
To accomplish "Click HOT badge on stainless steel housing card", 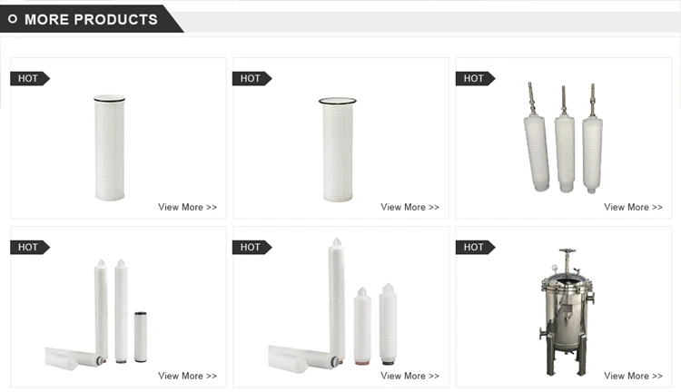I will tap(475, 248).
